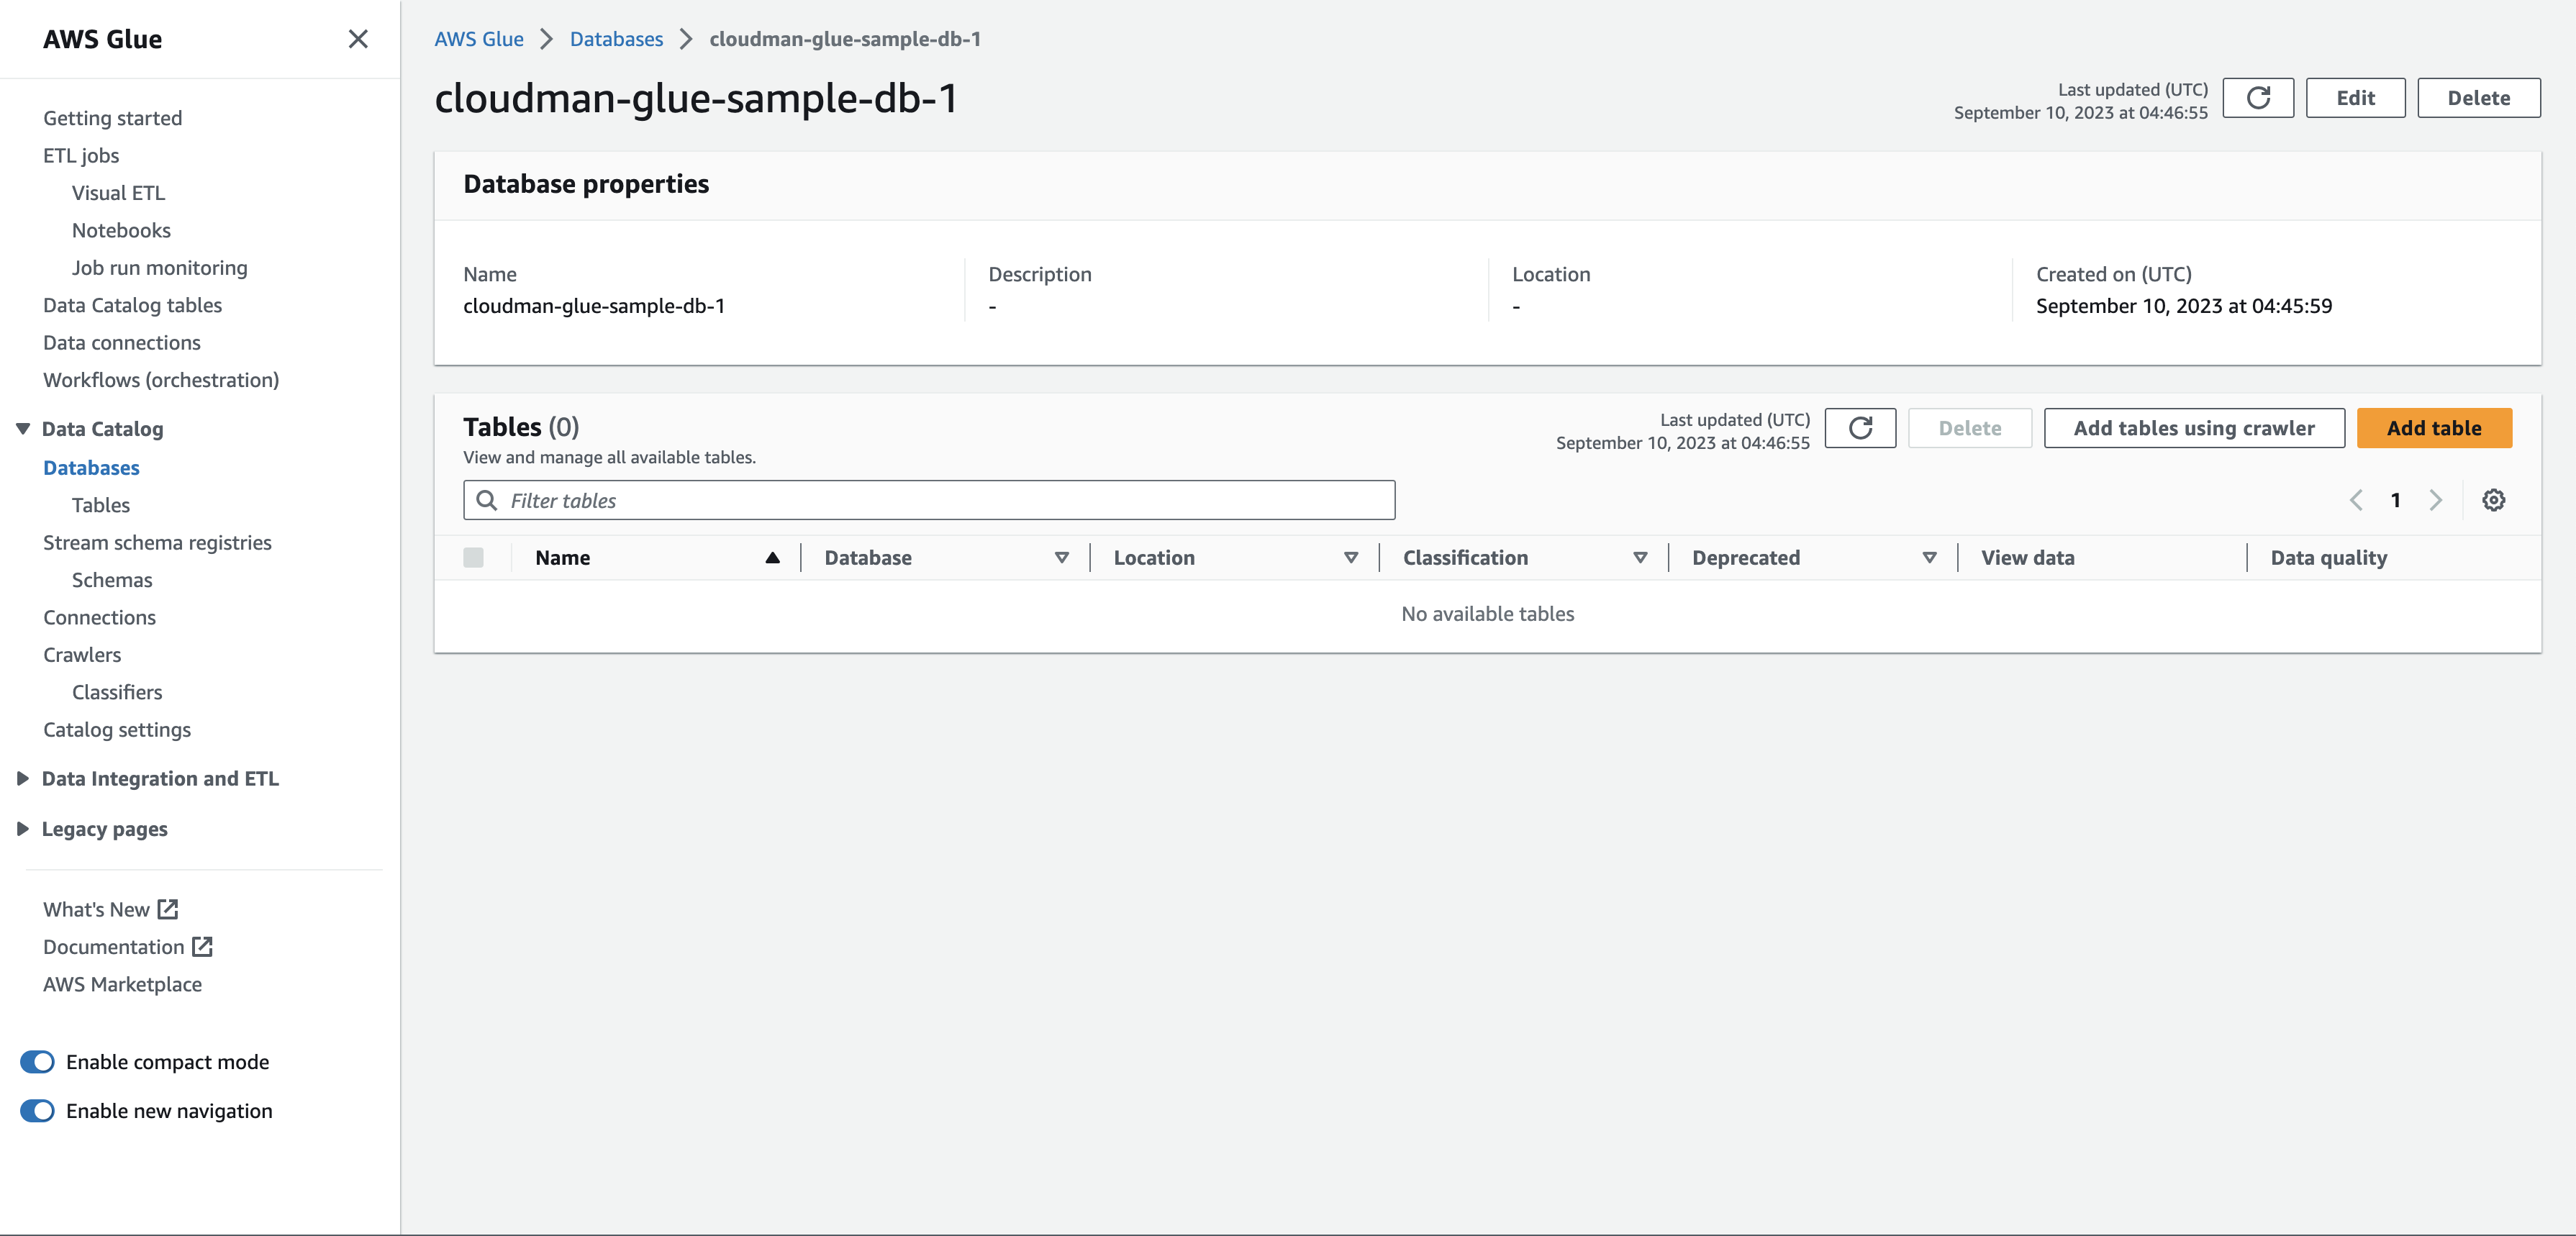Click Add tables using crawler
The height and width of the screenshot is (1236, 2576).
[2193, 428]
